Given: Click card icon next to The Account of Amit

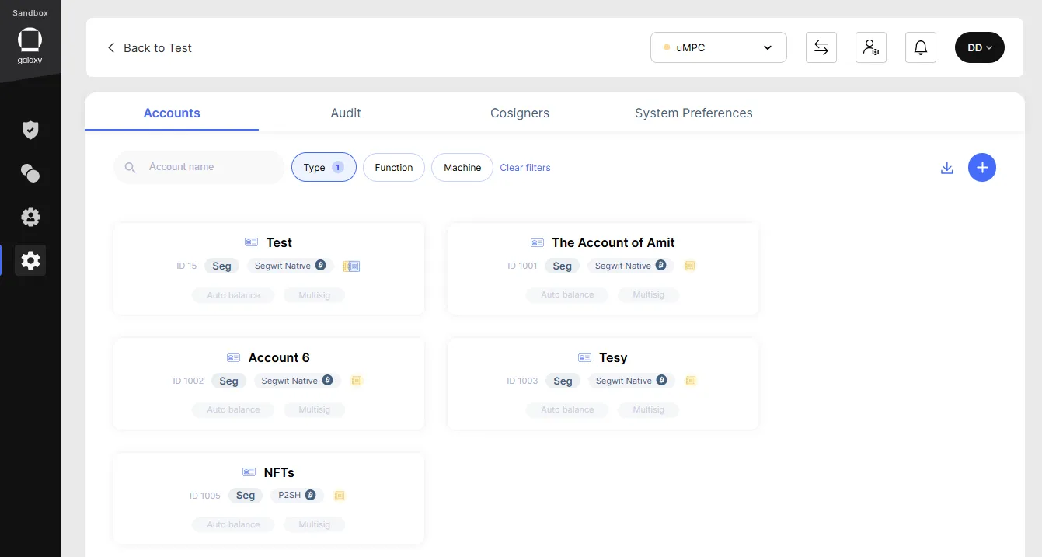Looking at the screenshot, I should coord(537,242).
